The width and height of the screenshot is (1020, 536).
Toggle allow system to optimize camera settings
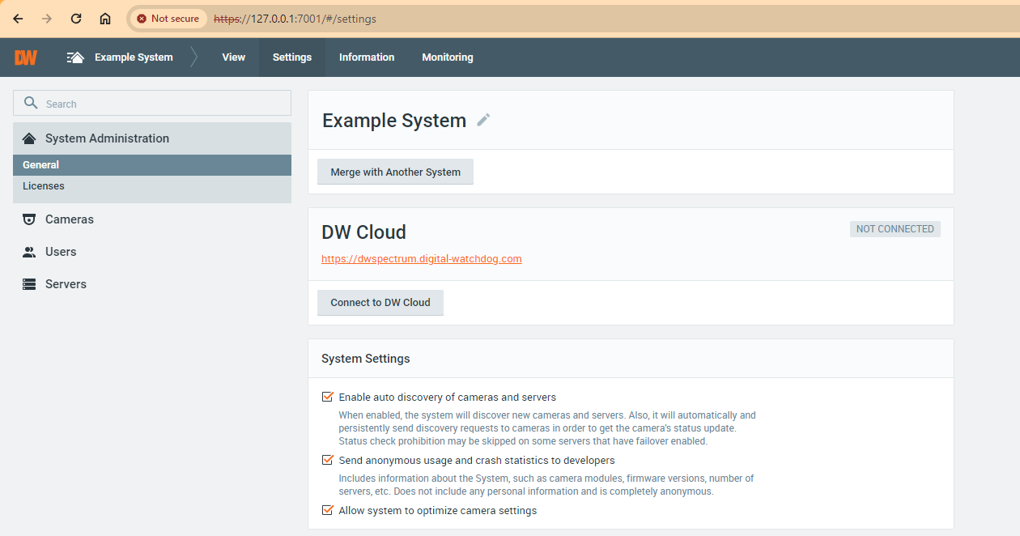click(328, 510)
